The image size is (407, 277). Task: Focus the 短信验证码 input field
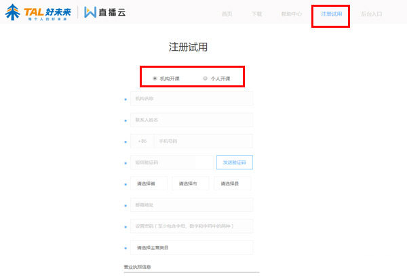click(172, 163)
